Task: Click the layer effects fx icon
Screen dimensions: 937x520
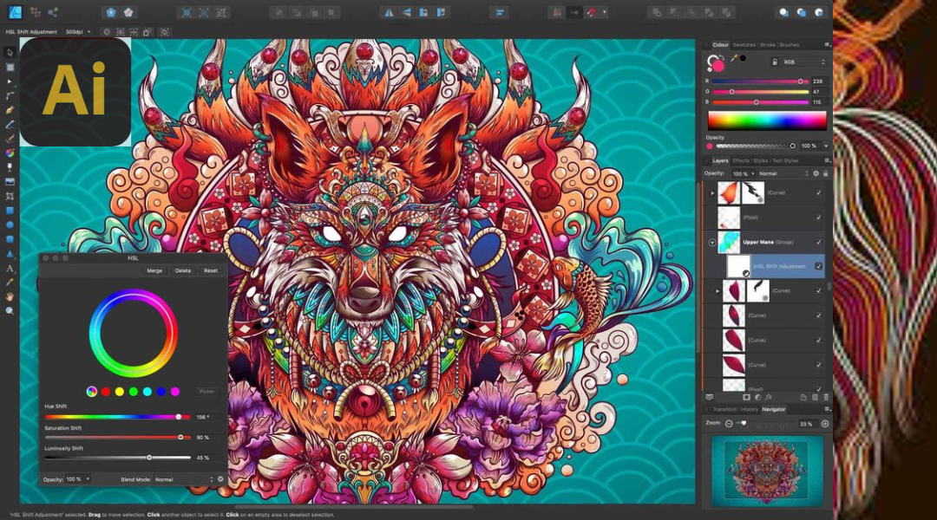Action: pos(769,397)
